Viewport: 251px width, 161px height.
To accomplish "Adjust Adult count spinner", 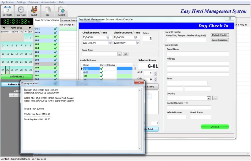I will [155, 73].
